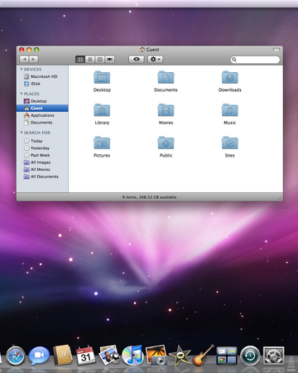Switch to column view
This screenshot has width=298, height=373.
click(100, 59)
